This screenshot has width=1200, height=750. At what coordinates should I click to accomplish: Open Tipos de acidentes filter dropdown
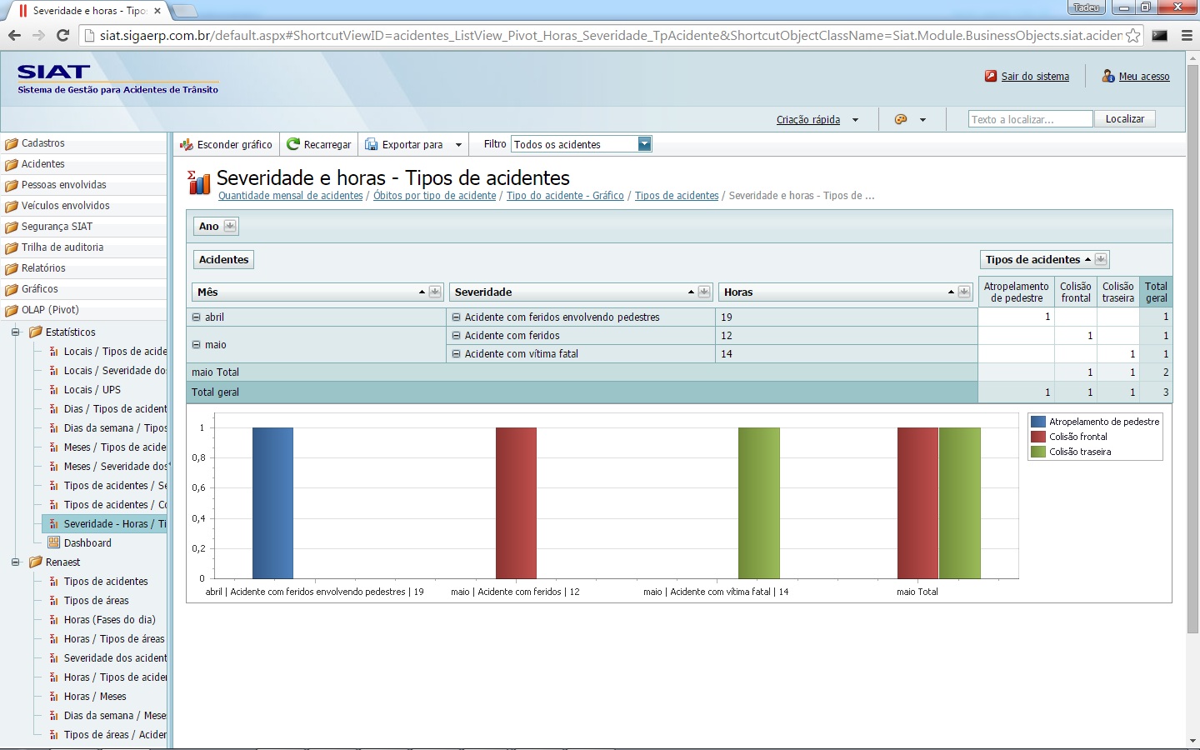1101,259
